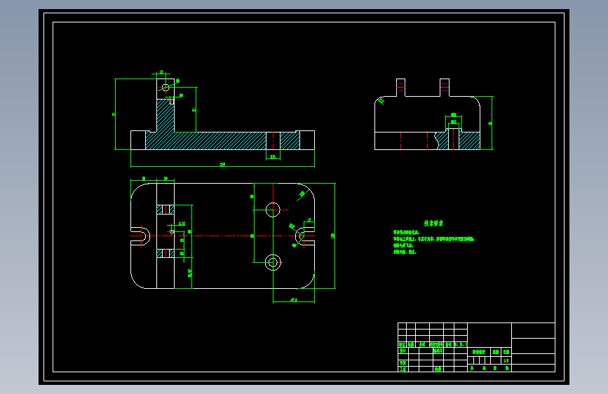Click the revision grid in the title block
The height and width of the screenshot is (394, 608).
(x=433, y=332)
